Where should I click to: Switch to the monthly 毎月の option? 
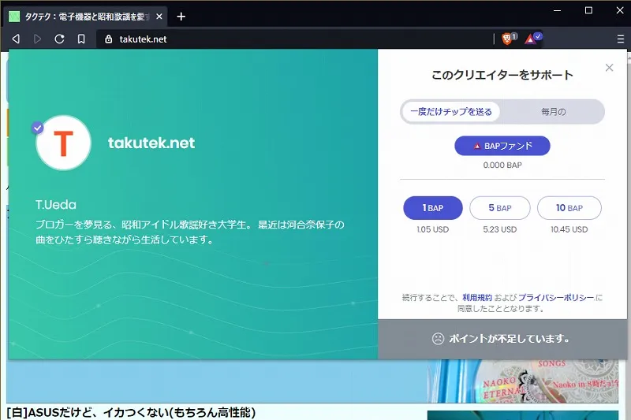pos(554,112)
